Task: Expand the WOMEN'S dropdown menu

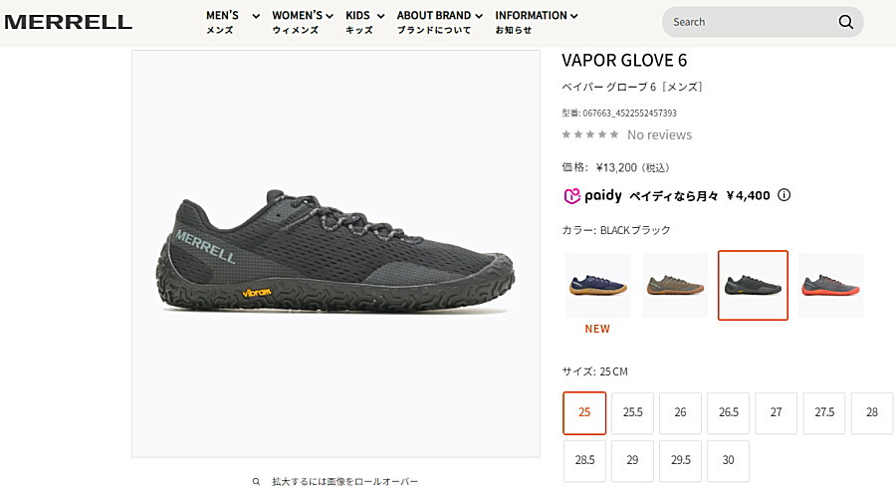Action: 303,22
